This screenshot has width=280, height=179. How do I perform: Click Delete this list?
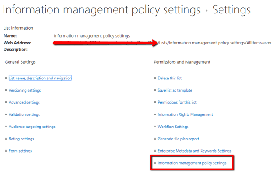click(170, 78)
